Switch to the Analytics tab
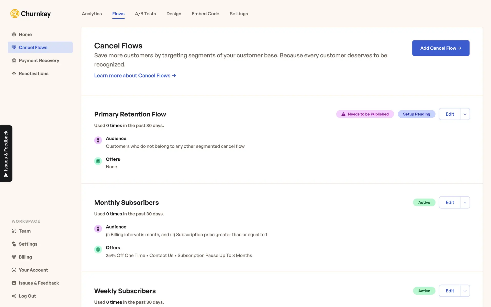 (92, 14)
